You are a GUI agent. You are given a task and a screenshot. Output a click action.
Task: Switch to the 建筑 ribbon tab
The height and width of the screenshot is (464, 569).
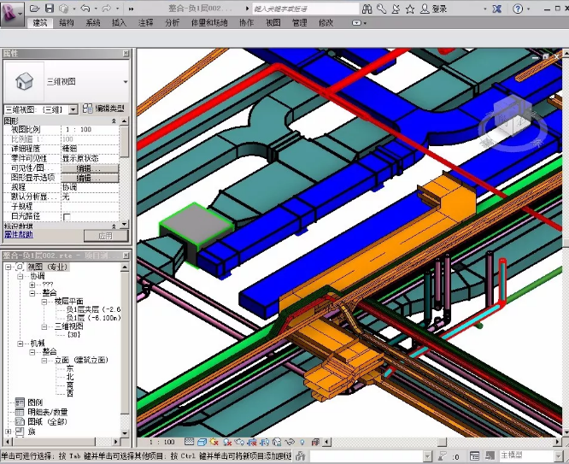[x=40, y=23]
